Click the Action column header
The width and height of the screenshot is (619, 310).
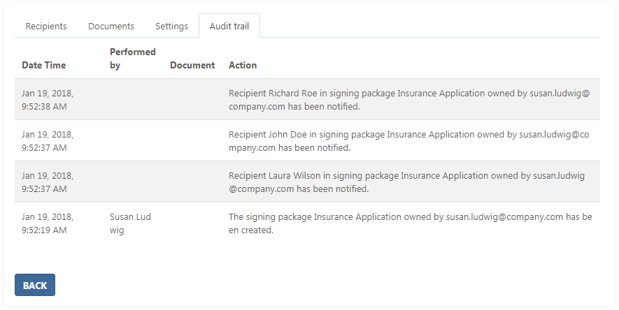pos(243,65)
